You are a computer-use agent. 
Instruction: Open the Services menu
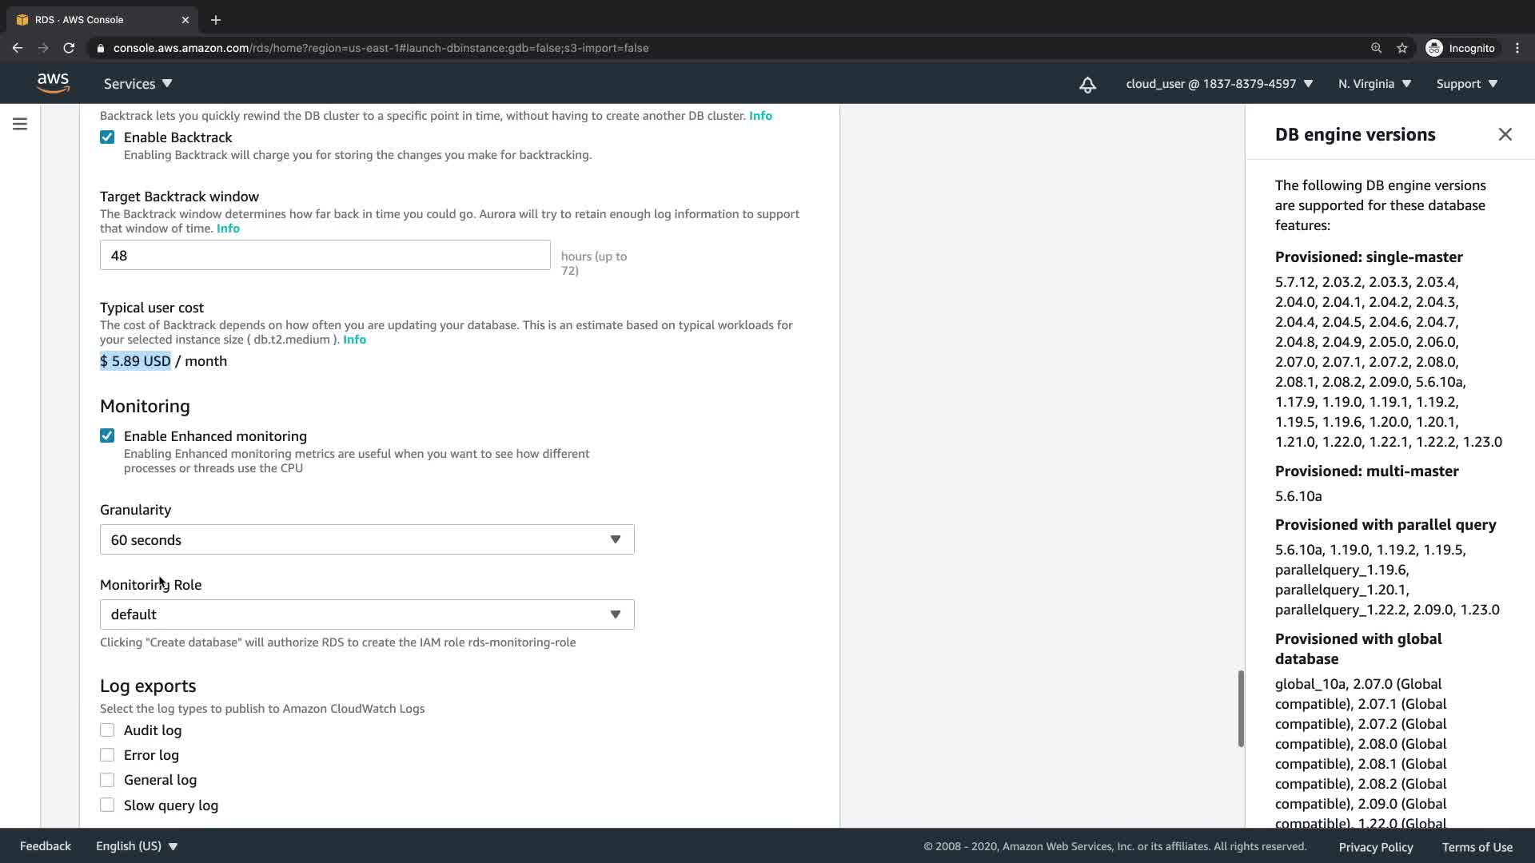click(x=138, y=84)
